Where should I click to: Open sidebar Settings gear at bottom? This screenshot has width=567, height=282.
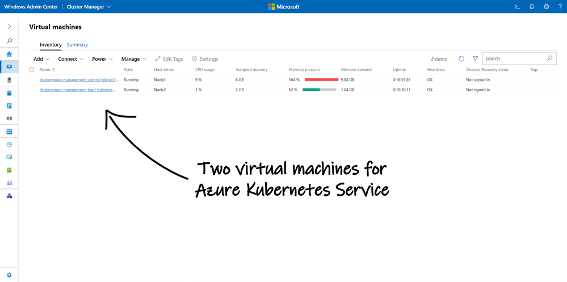[x=10, y=275]
